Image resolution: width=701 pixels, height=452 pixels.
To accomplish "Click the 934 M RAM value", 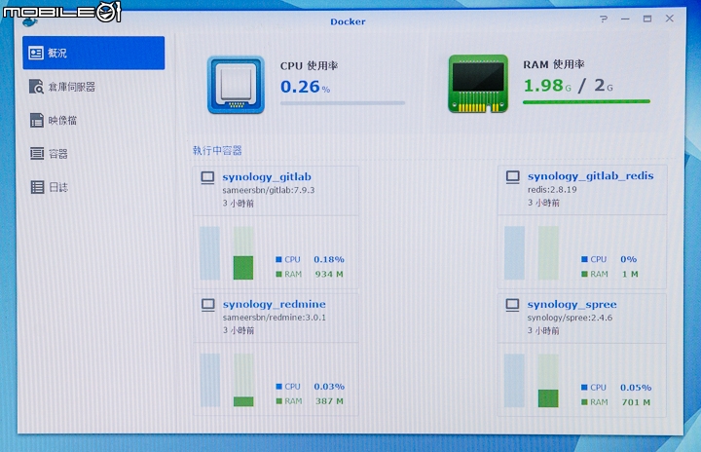I will point(329,275).
